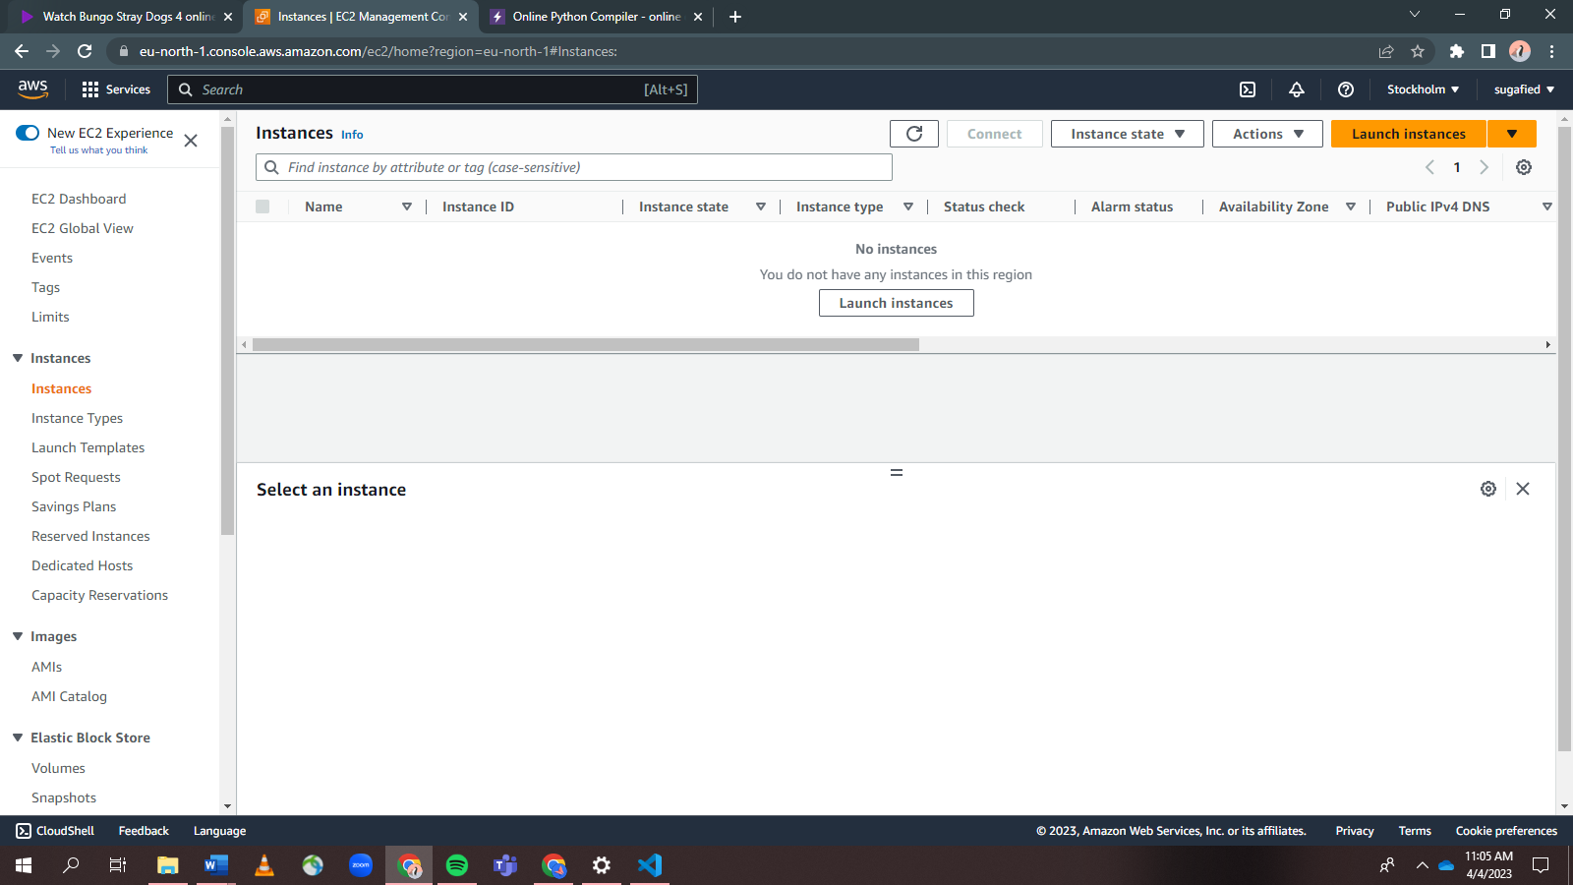Image resolution: width=1573 pixels, height=885 pixels.
Task: Launch Spotify from the taskbar
Action: (456, 865)
